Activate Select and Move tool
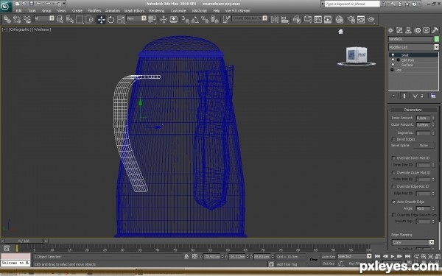The height and width of the screenshot is (276, 442). (101, 19)
